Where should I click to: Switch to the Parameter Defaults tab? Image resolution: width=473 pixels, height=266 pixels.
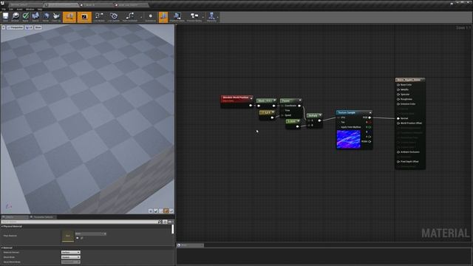tap(43, 216)
